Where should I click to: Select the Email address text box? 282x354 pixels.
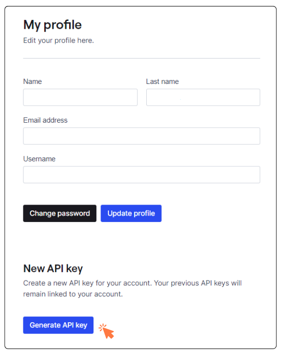click(142, 136)
